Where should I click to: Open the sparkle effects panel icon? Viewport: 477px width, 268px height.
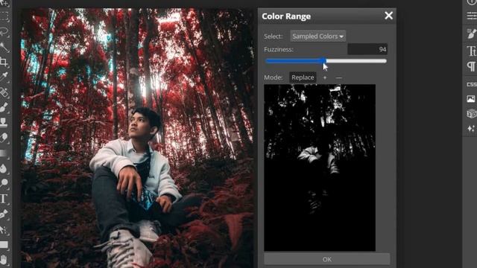pos(472,129)
